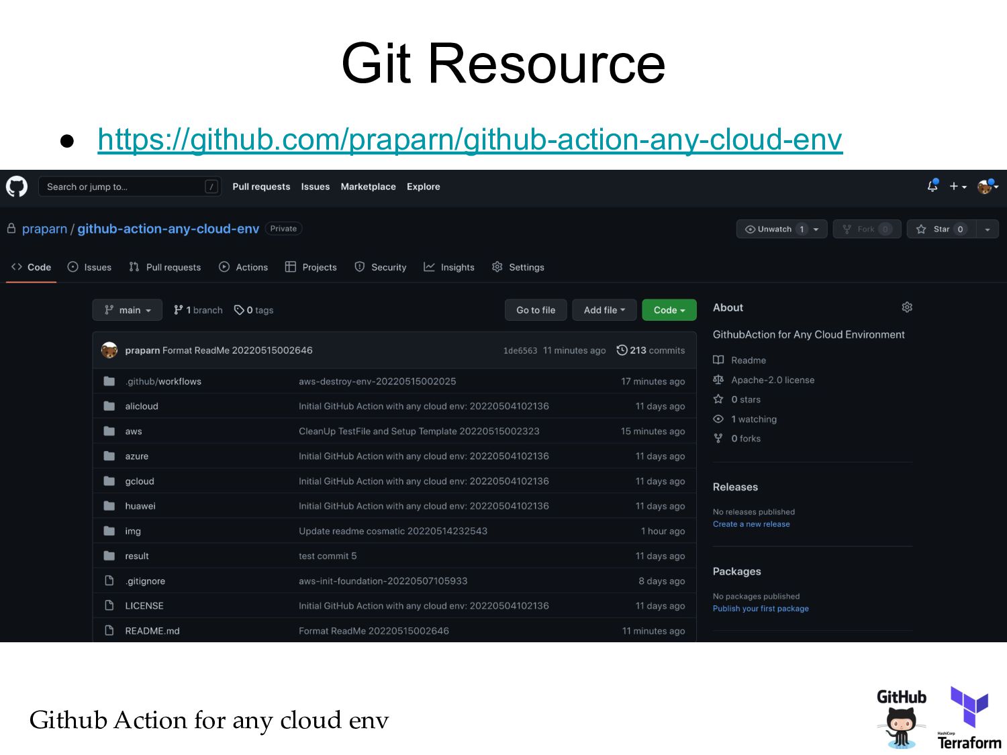Click the .github/workflows folder icon
Viewport: 1007px width, 755px height.
coord(109,381)
